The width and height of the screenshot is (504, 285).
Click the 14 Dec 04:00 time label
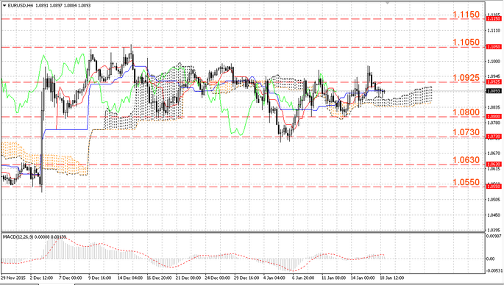coord(129,278)
